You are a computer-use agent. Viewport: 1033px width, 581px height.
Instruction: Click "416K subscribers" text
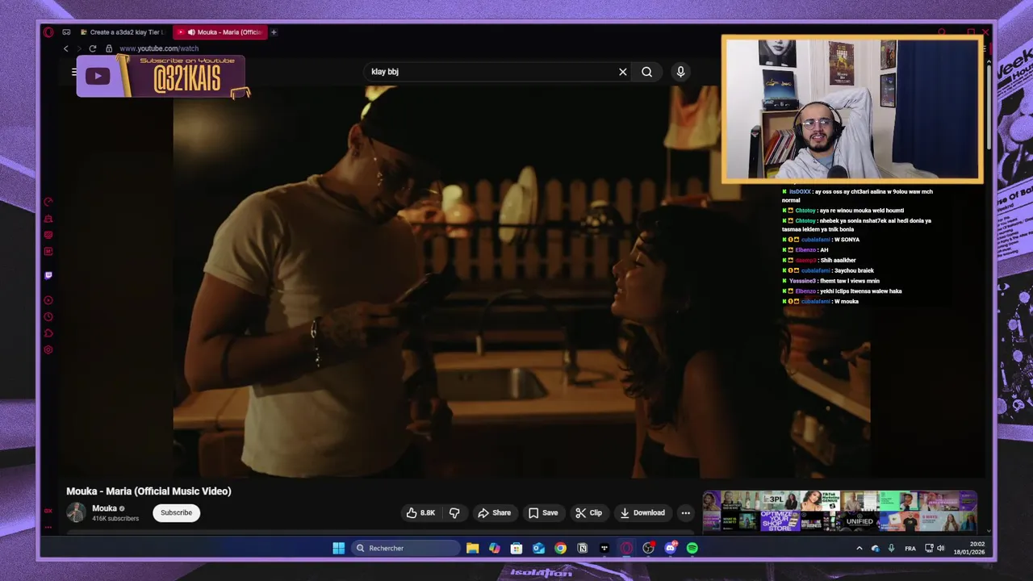coord(115,518)
